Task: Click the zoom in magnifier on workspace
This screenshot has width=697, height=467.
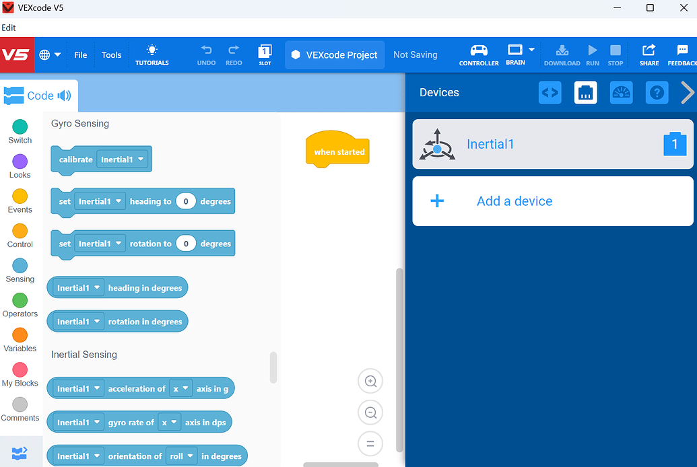Action: pyautogui.click(x=370, y=381)
